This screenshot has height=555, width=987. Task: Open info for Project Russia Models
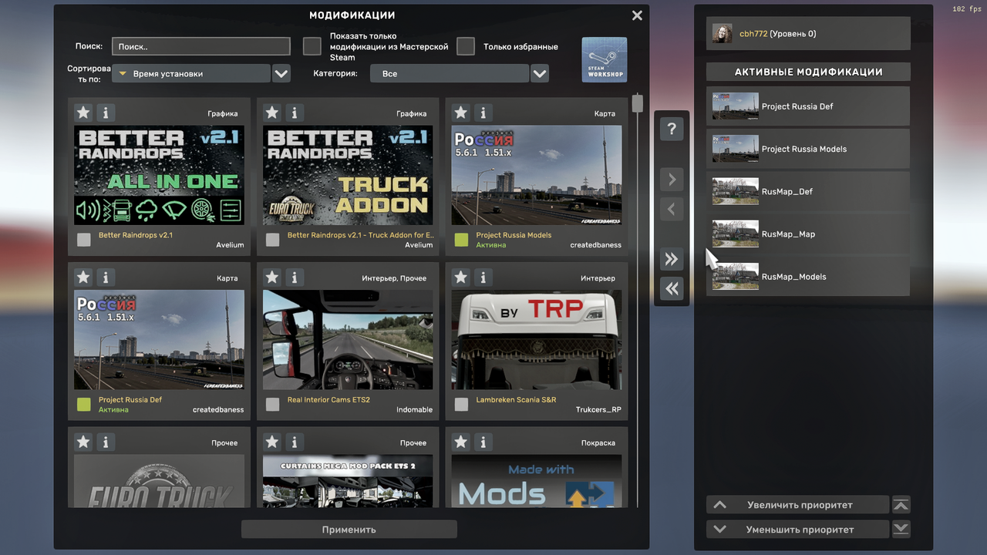(x=483, y=113)
